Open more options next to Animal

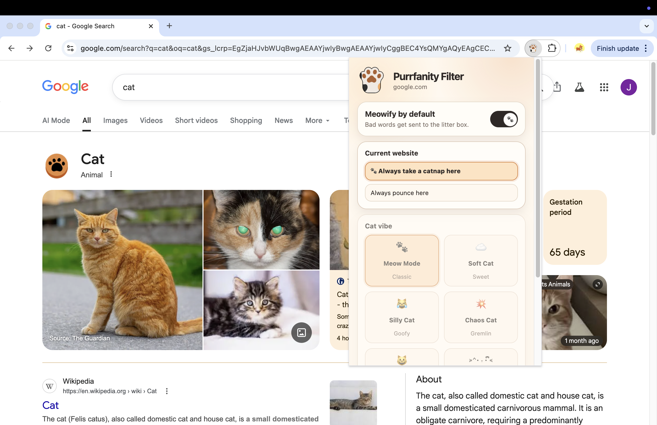[x=111, y=175]
